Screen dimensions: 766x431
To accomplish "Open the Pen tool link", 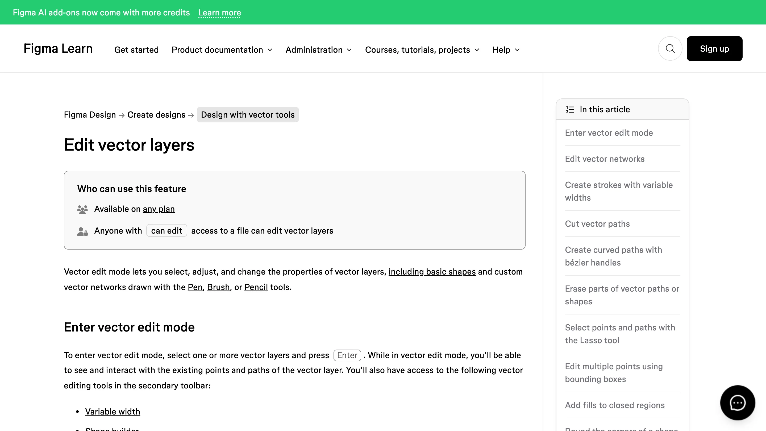I will pos(195,287).
